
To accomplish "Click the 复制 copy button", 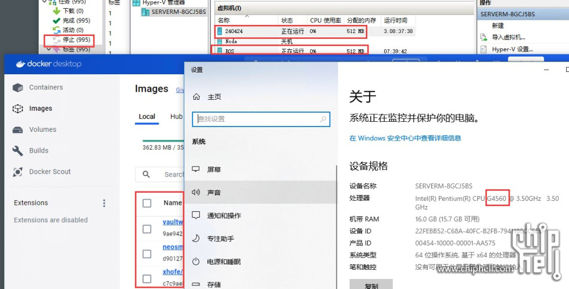I will (371, 285).
